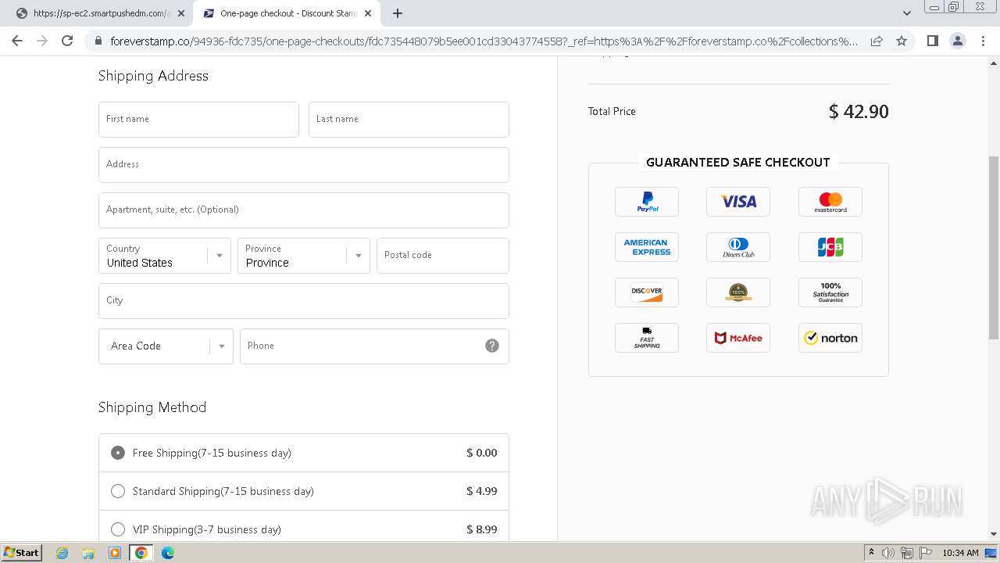
Task: Open the Province dropdown
Action: tap(303, 256)
